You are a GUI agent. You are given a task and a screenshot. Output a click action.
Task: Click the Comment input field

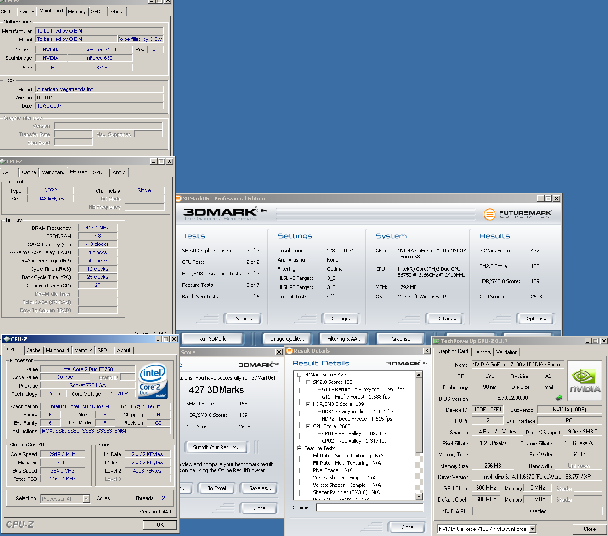pos(369,507)
